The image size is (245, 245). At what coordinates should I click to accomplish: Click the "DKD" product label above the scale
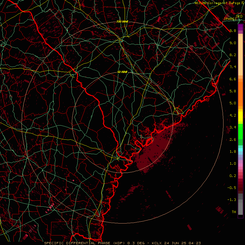click(239, 16)
